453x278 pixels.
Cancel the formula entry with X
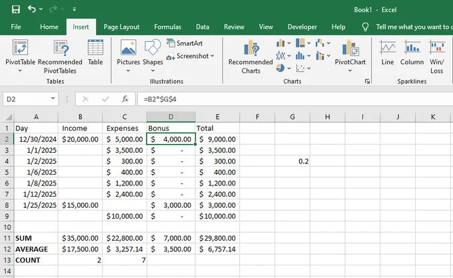(x=85, y=99)
